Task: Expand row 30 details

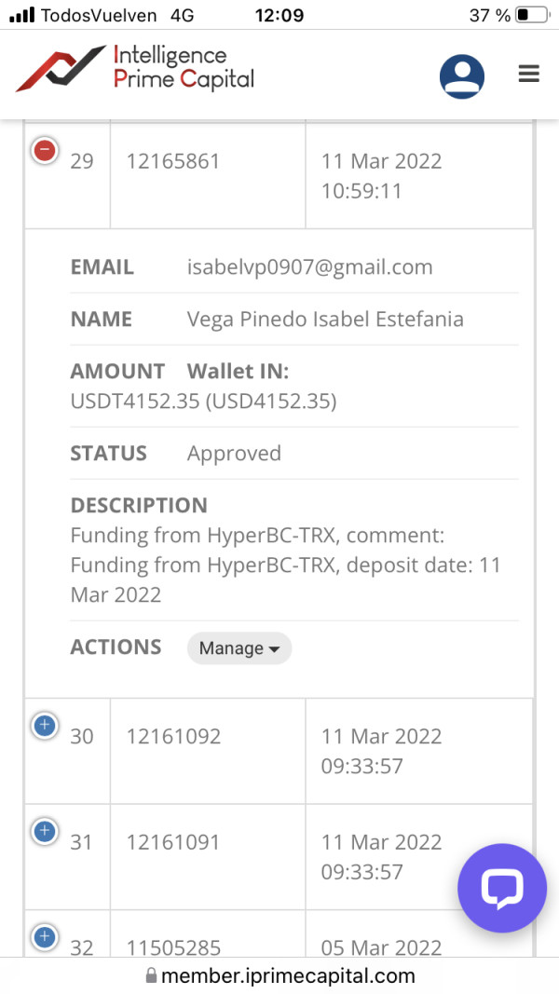Action: pyautogui.click(x=45, y=725)
